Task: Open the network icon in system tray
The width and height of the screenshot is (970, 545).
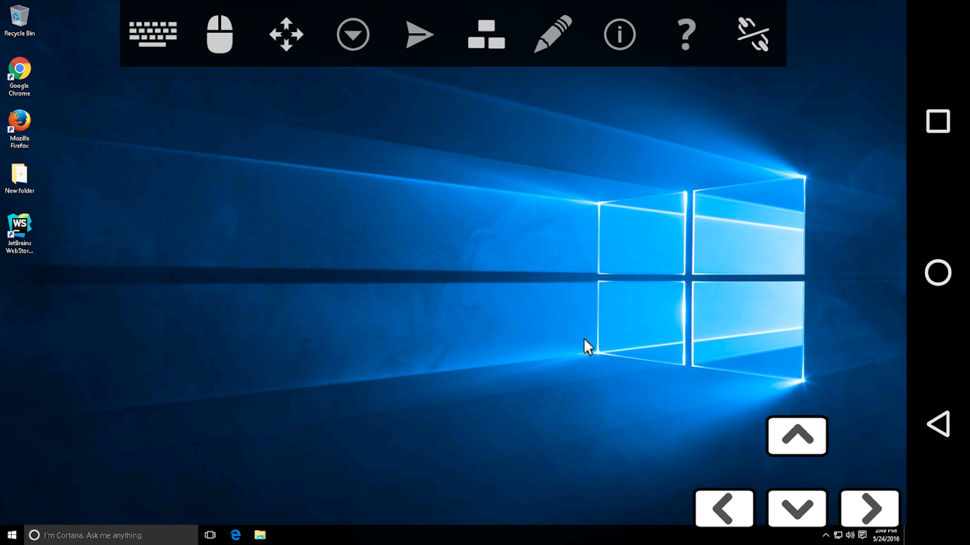Action: pos(838,535)
